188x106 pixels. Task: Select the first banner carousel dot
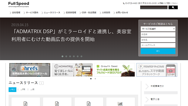(91, 79)
